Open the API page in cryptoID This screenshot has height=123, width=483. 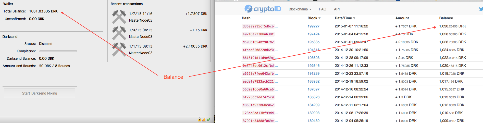point(337,9)
